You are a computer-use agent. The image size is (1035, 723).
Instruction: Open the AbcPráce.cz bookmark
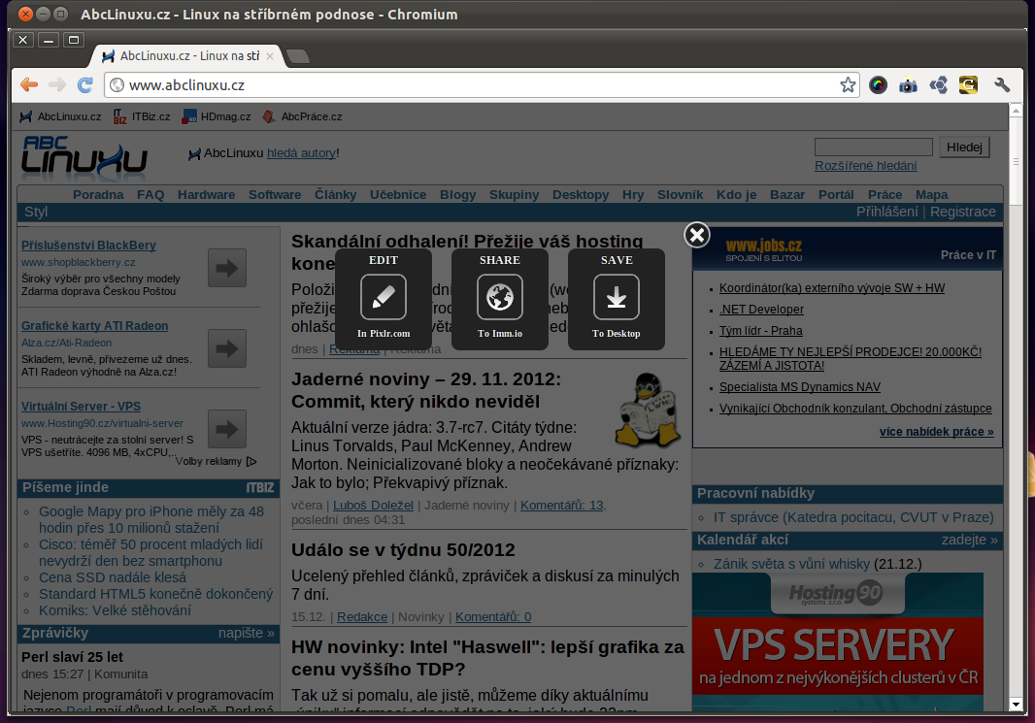[302, 116]
